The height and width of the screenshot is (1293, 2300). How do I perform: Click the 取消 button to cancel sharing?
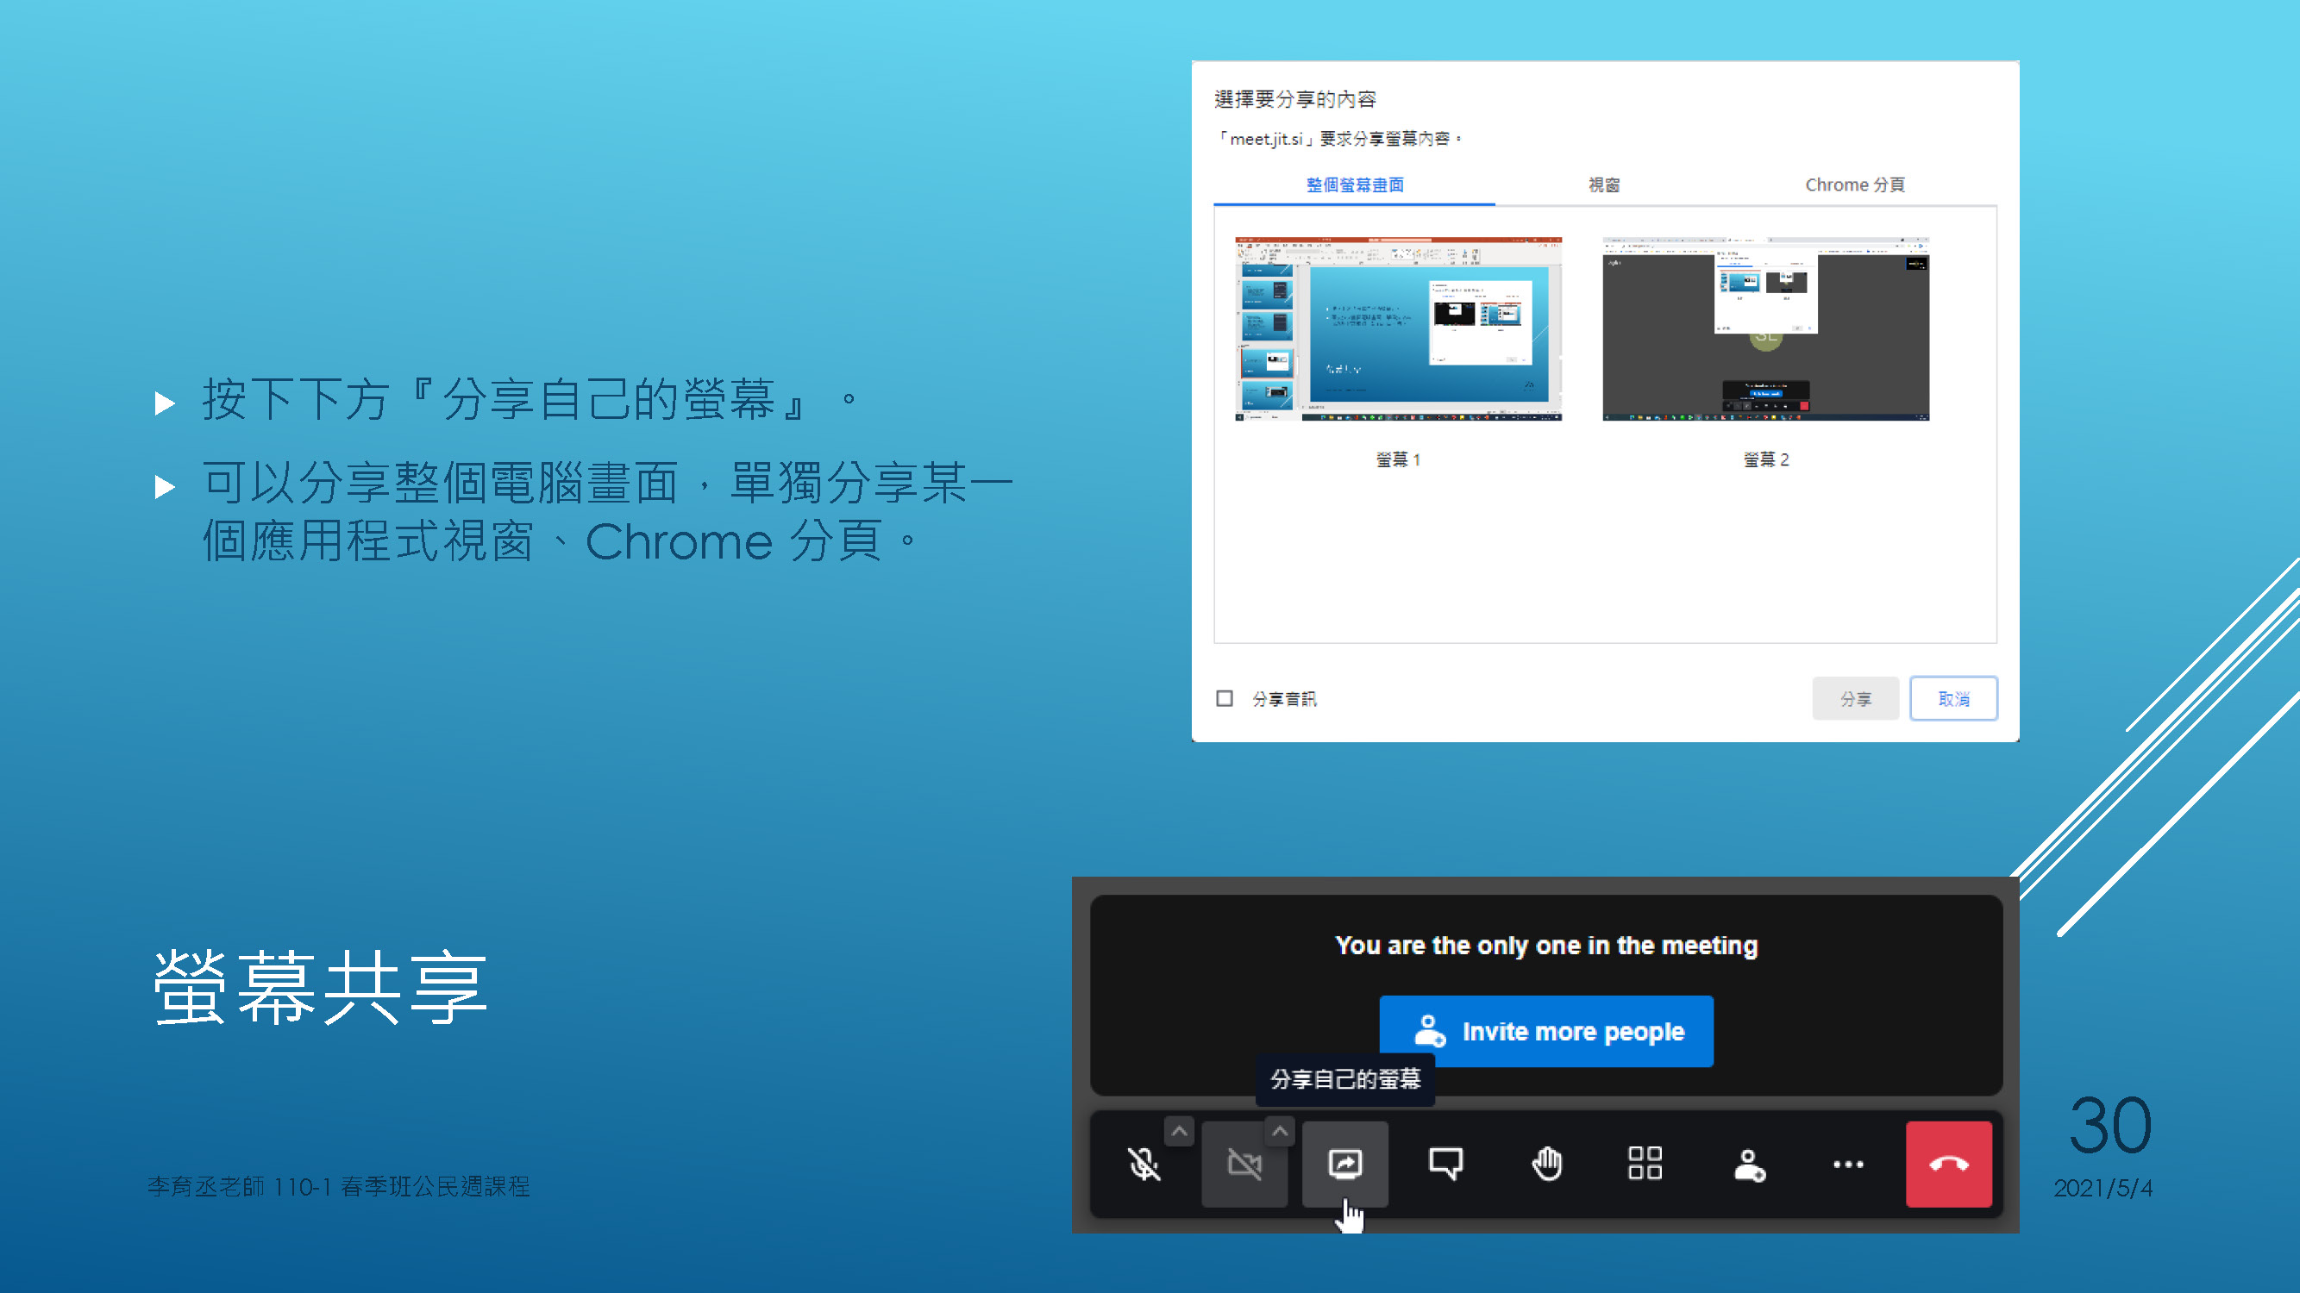click(1953, 699)
